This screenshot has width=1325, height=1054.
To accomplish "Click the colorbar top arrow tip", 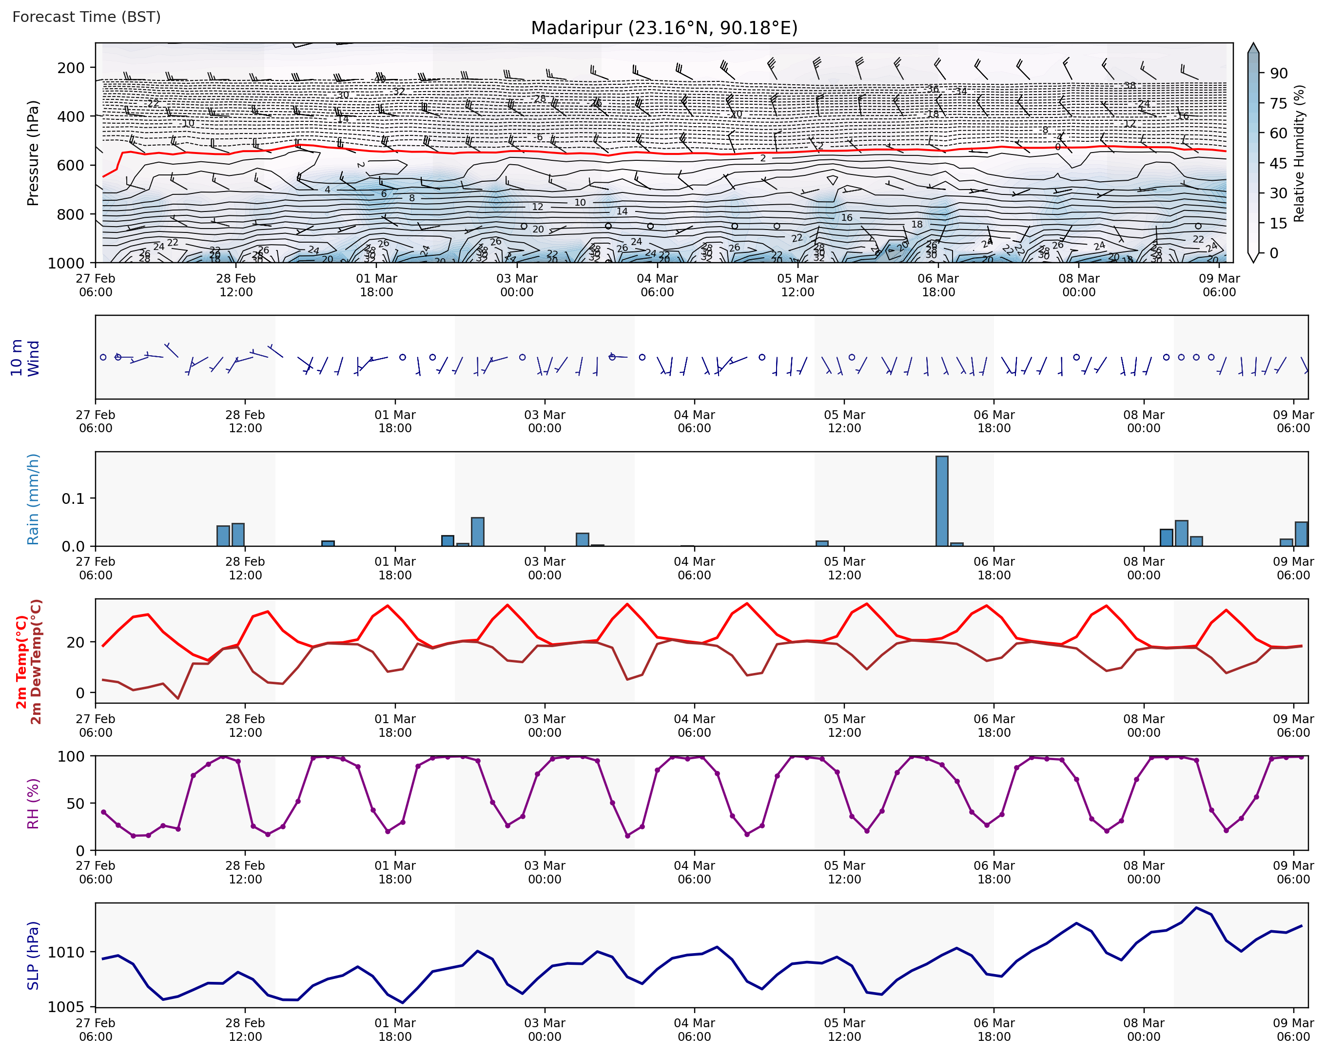I will (1253, 44).
